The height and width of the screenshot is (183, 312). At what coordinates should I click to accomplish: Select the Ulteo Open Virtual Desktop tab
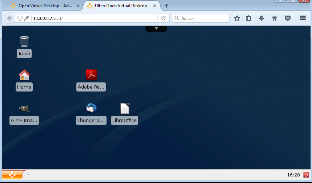point(121,6)
